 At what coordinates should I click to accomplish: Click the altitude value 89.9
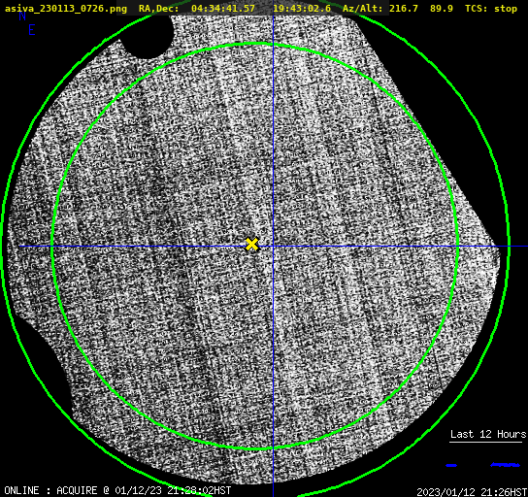click(442, 8)
